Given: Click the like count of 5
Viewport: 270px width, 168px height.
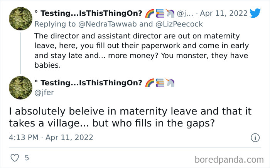Looking at the screenshot, I should (x=27, y=158).
